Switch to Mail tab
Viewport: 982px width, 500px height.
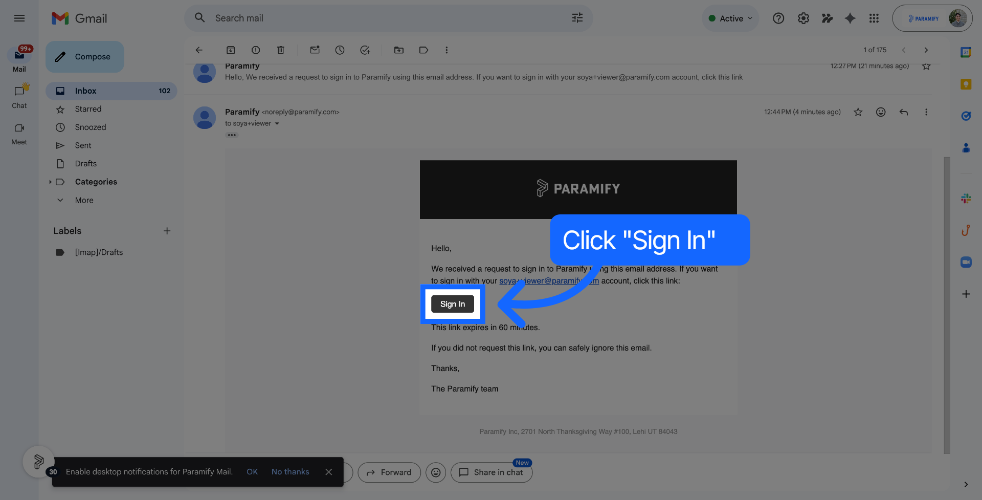(x=19, y=59)
